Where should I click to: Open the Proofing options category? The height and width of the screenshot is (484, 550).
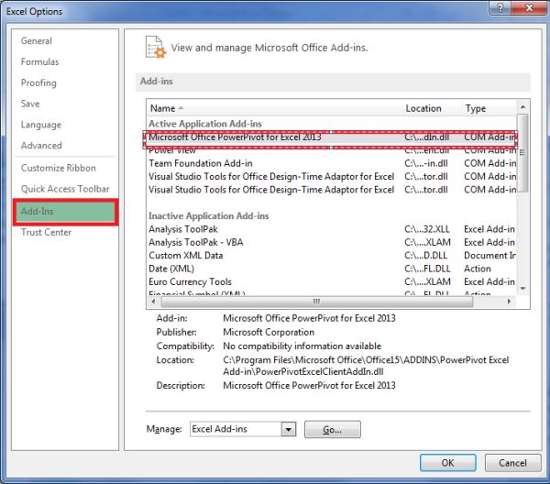click(38, 83)
